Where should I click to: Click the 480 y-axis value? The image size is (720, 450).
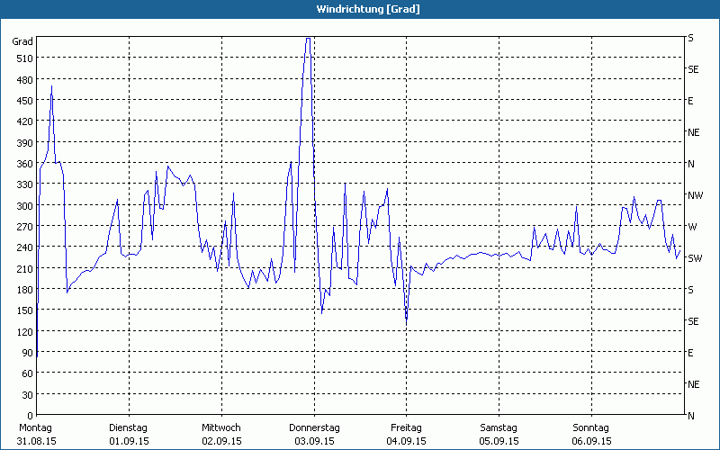click(x=24, y=80)
